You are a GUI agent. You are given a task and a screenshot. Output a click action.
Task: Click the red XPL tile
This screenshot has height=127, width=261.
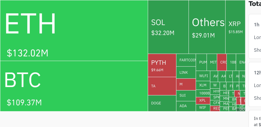pos(203,100)
